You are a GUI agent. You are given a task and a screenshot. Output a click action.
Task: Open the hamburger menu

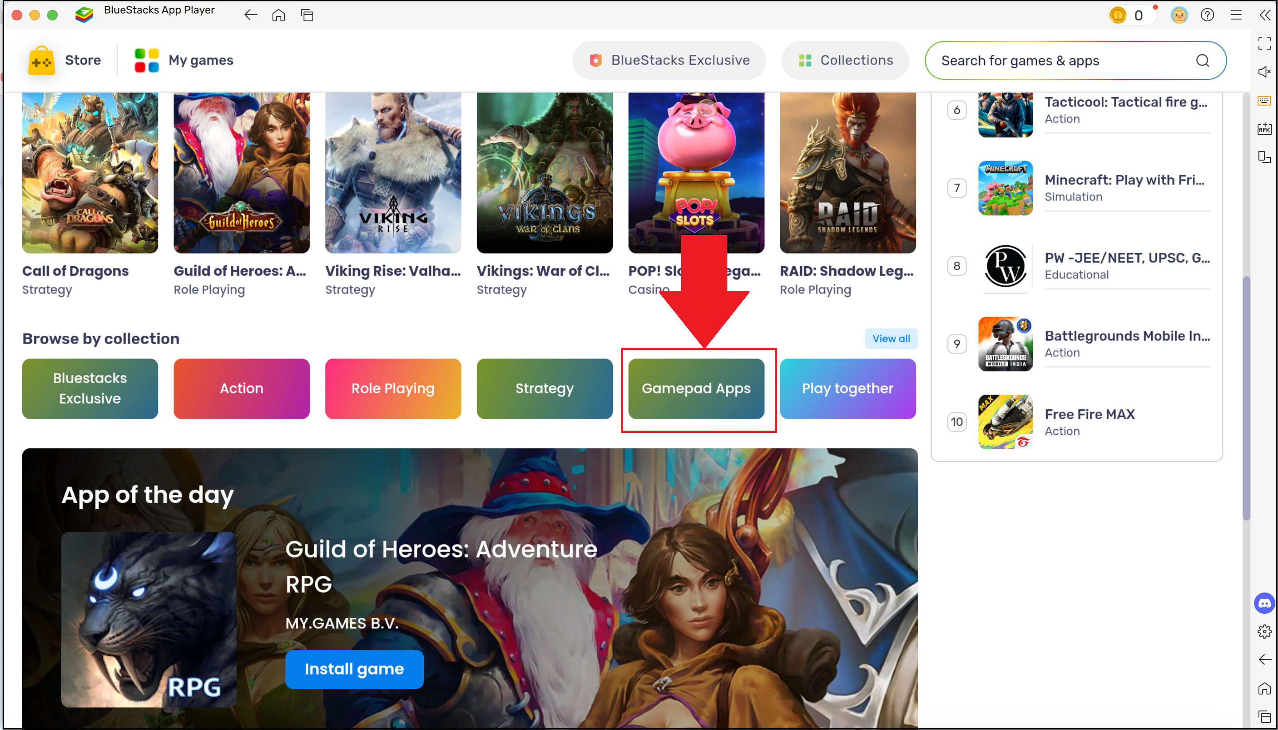click(1236, 15)
